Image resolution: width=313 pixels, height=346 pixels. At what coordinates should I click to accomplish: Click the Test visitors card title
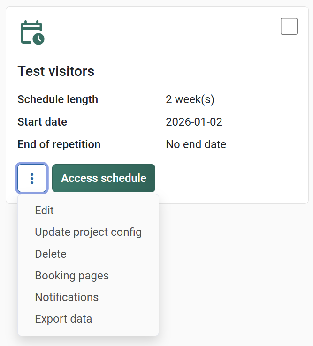(56, 71)
